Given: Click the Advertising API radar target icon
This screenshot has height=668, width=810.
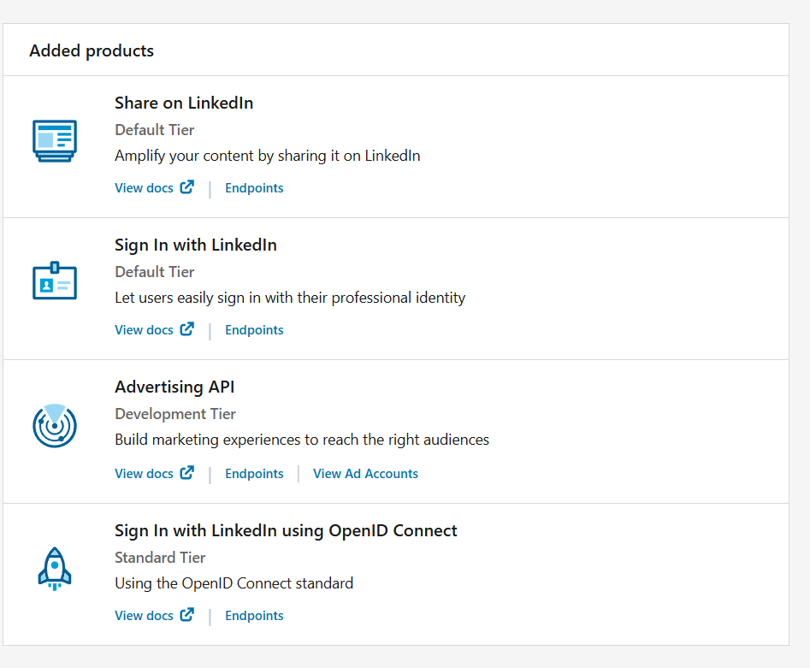Looking at the screenshot, I should click(x=55, y=425).
